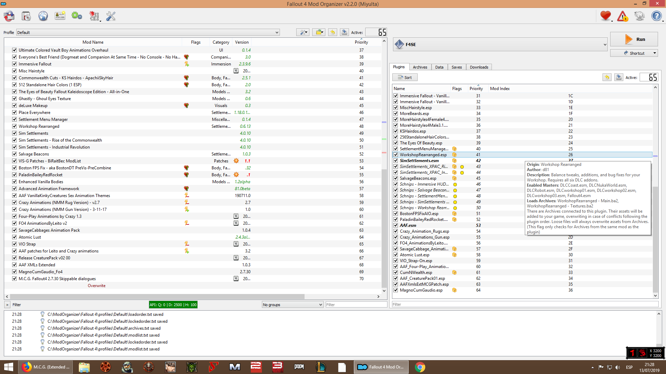This screenshot has width=666, height=374.
Task: Open the volume control in system tray
Action: coord(617,367)
